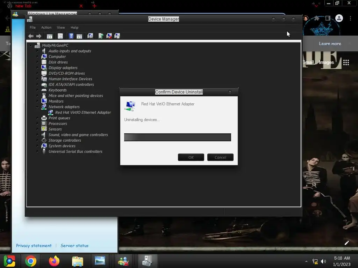This screenshot has width=358, height=268.
Task: Expand the Display adapters category
Action: pos(37,68)
